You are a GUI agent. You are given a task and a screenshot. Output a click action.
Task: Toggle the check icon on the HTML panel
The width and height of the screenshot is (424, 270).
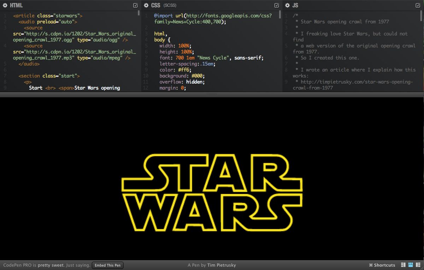(135, 5)
